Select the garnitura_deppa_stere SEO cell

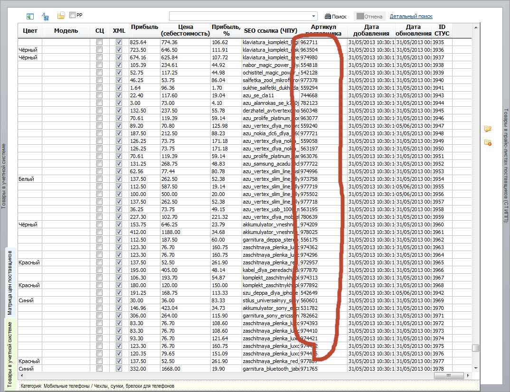271,240
